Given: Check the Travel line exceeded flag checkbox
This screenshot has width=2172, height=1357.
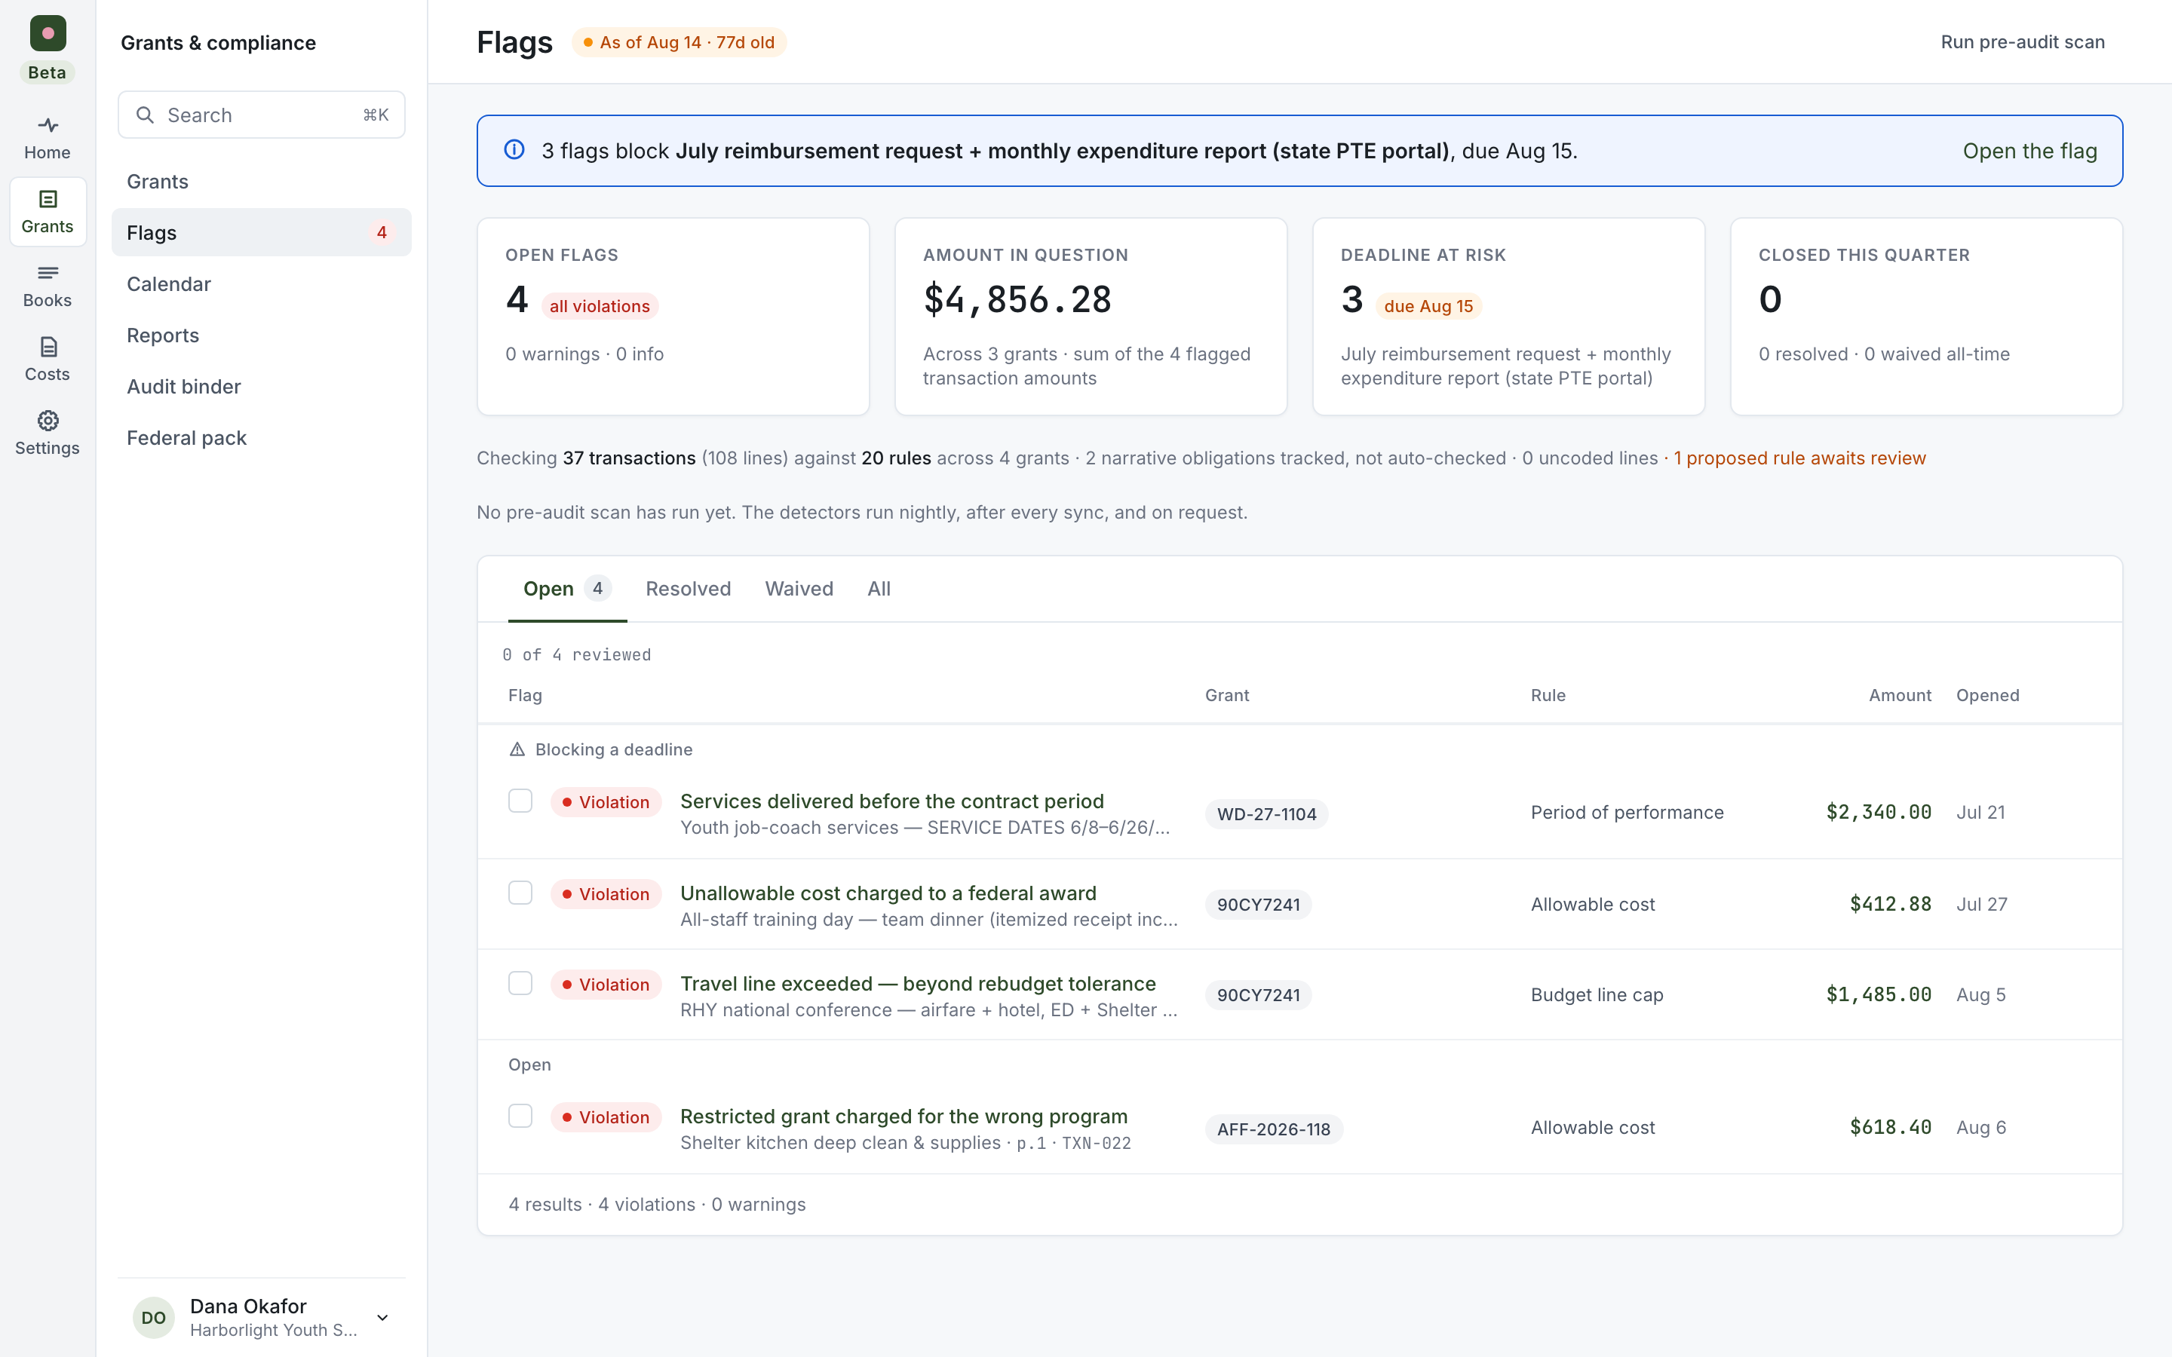Looking at the screenshot, I should [520, 983].
